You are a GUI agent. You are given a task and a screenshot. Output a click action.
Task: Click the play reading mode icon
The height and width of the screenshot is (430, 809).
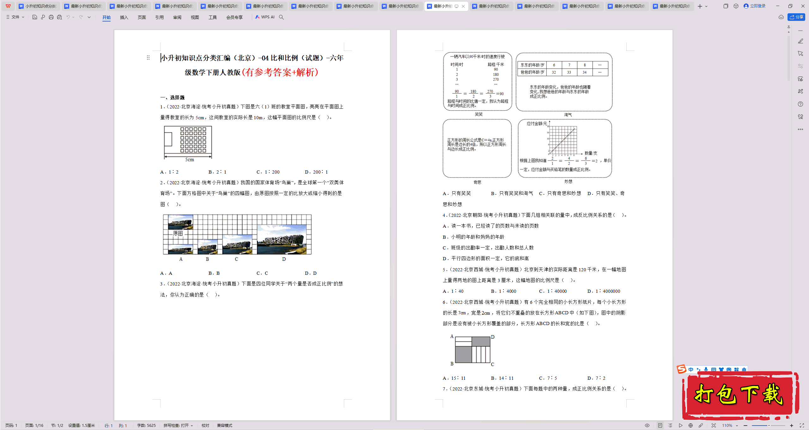pyautogui.click(x=680, y=426)
